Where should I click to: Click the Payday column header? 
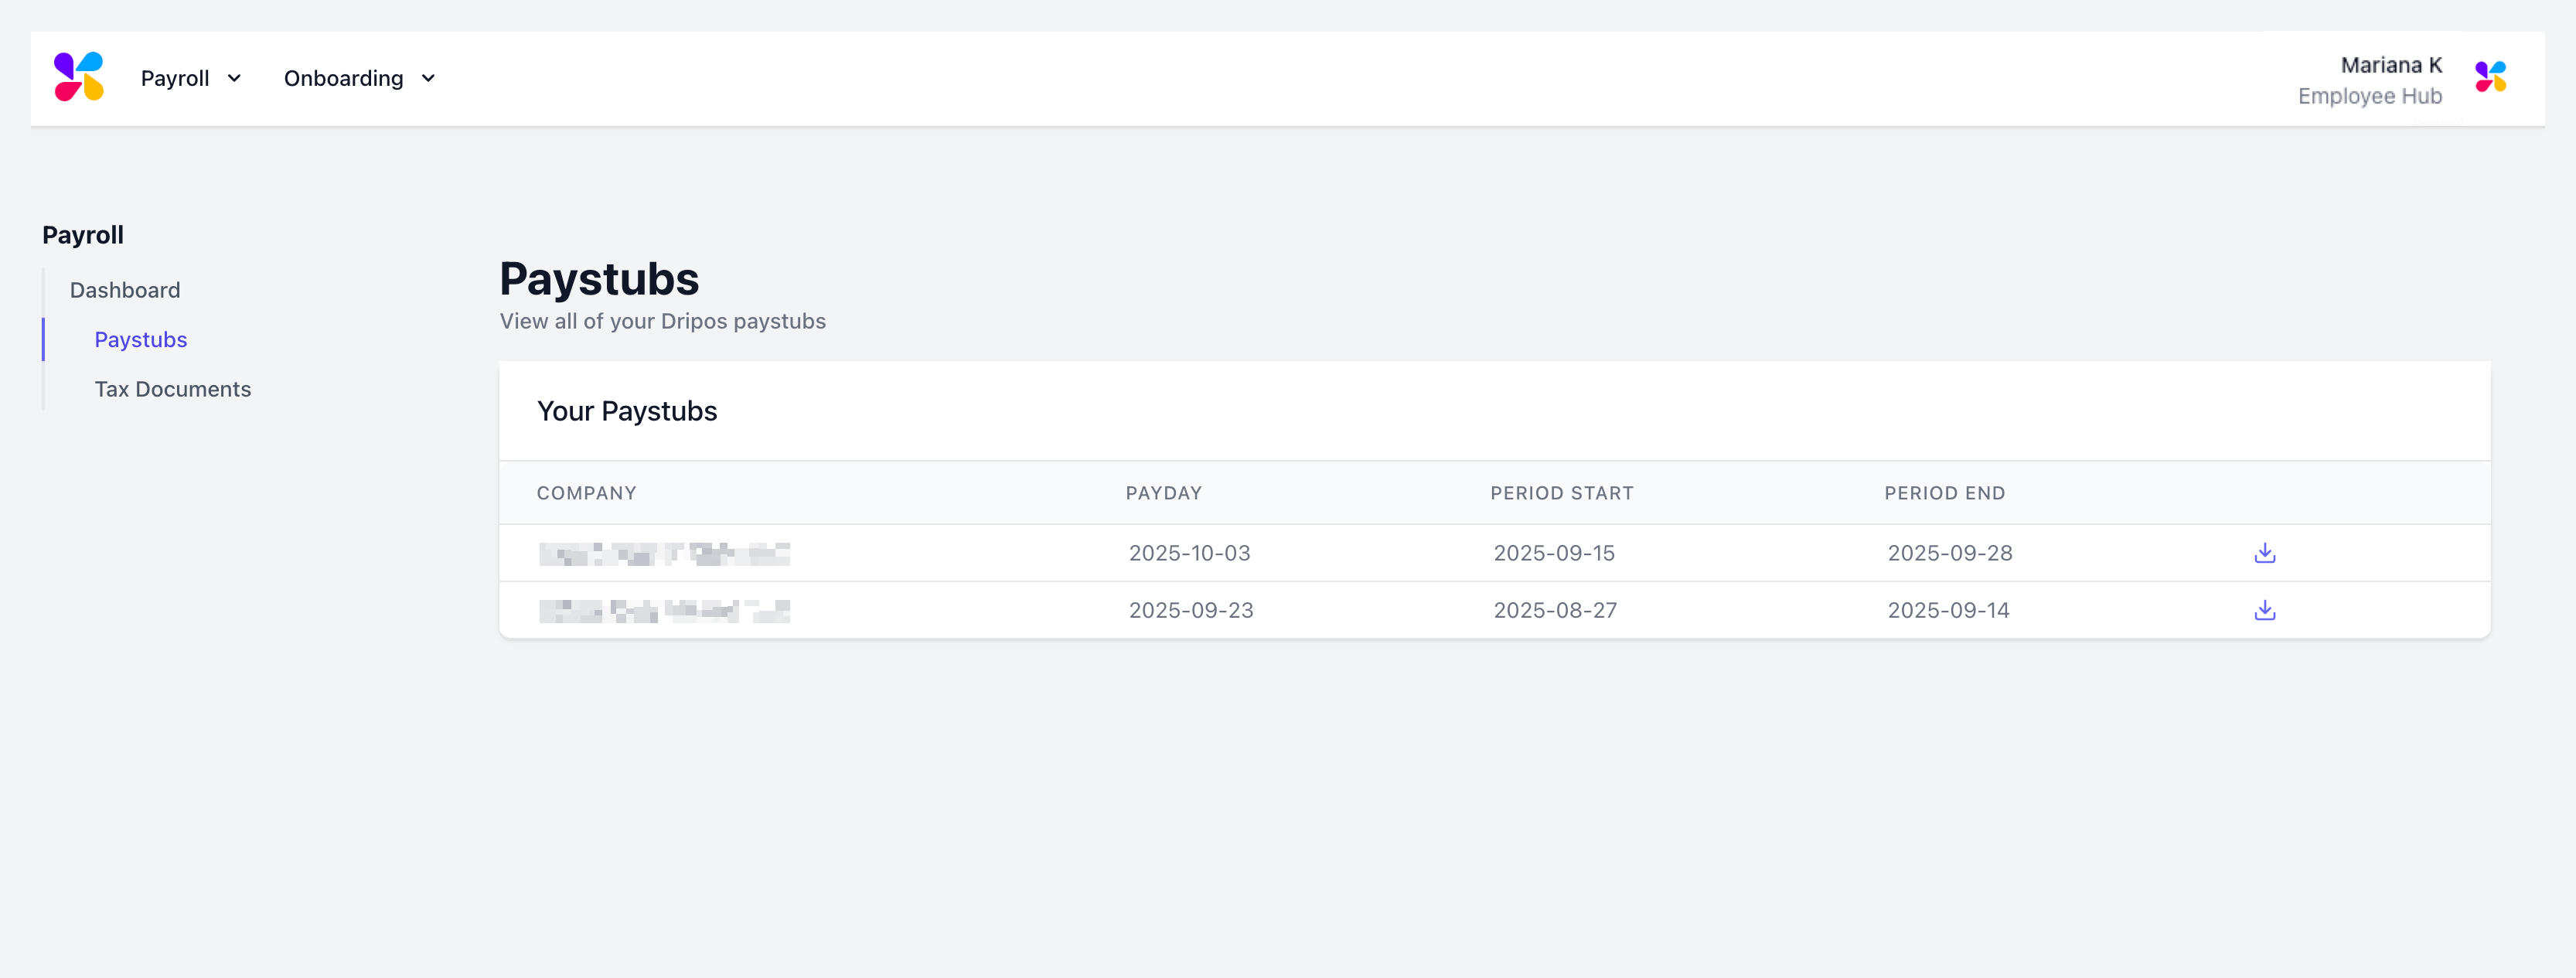(x=1163, y=493)
